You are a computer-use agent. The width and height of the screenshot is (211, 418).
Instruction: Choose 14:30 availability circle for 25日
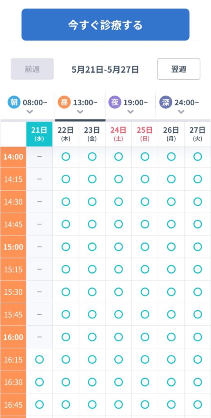(x=145, y=202)
